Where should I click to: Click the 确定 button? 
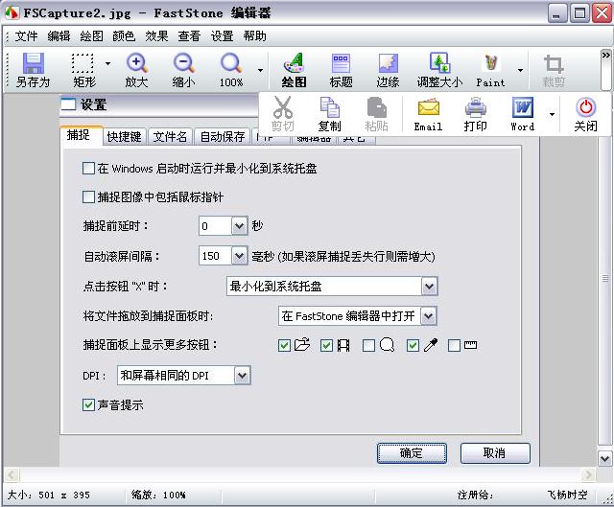pos(412,453)
